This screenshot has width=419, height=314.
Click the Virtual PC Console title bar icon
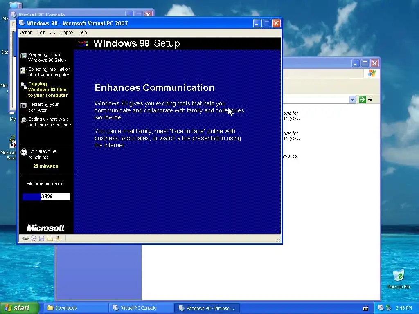point(14,14)
